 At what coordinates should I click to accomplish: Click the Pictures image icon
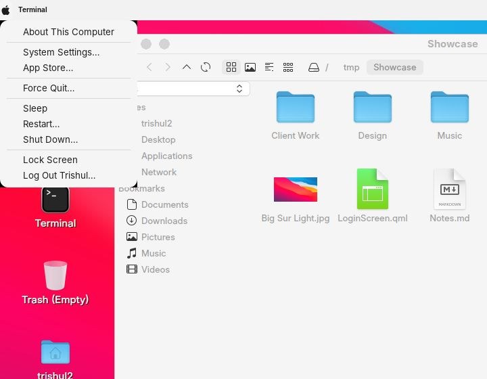(x=132, y=236)
